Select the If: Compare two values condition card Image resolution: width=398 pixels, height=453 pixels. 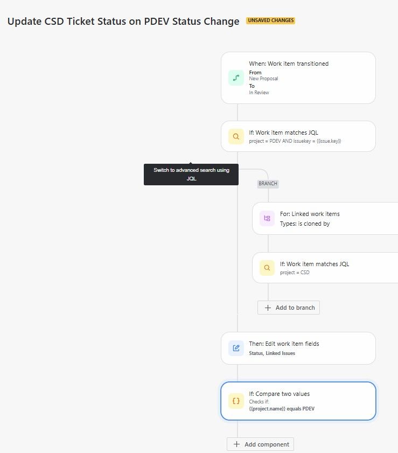[298, 401]
